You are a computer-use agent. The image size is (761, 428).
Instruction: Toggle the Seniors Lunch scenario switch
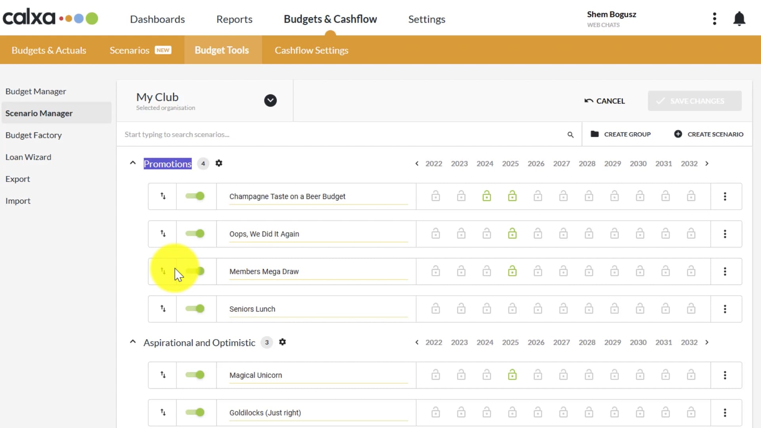195,309
